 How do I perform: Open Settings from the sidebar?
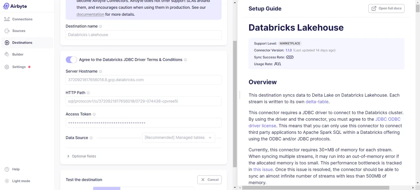click(7, 67)
